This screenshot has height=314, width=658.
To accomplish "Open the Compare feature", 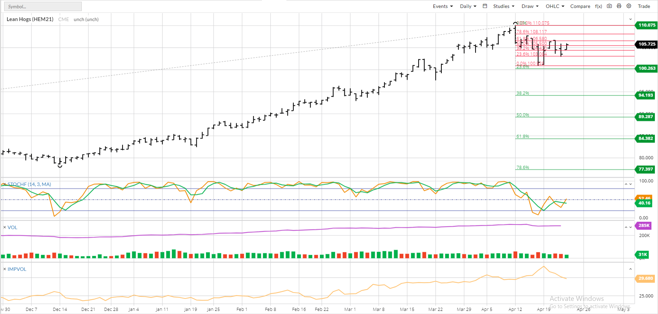I will [580, 6].
